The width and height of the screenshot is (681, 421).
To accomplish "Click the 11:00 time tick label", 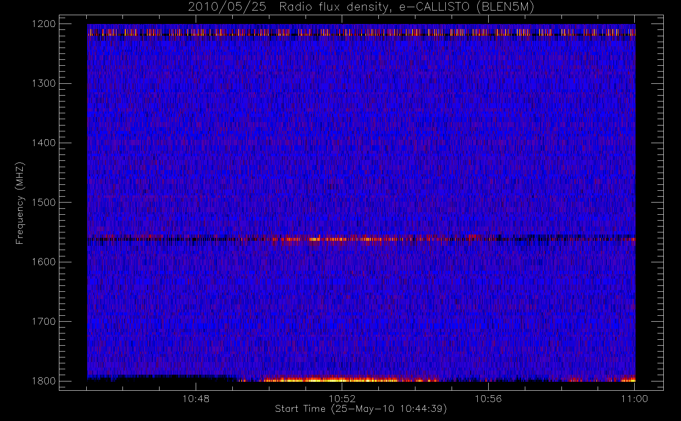I will click(634, 399).
